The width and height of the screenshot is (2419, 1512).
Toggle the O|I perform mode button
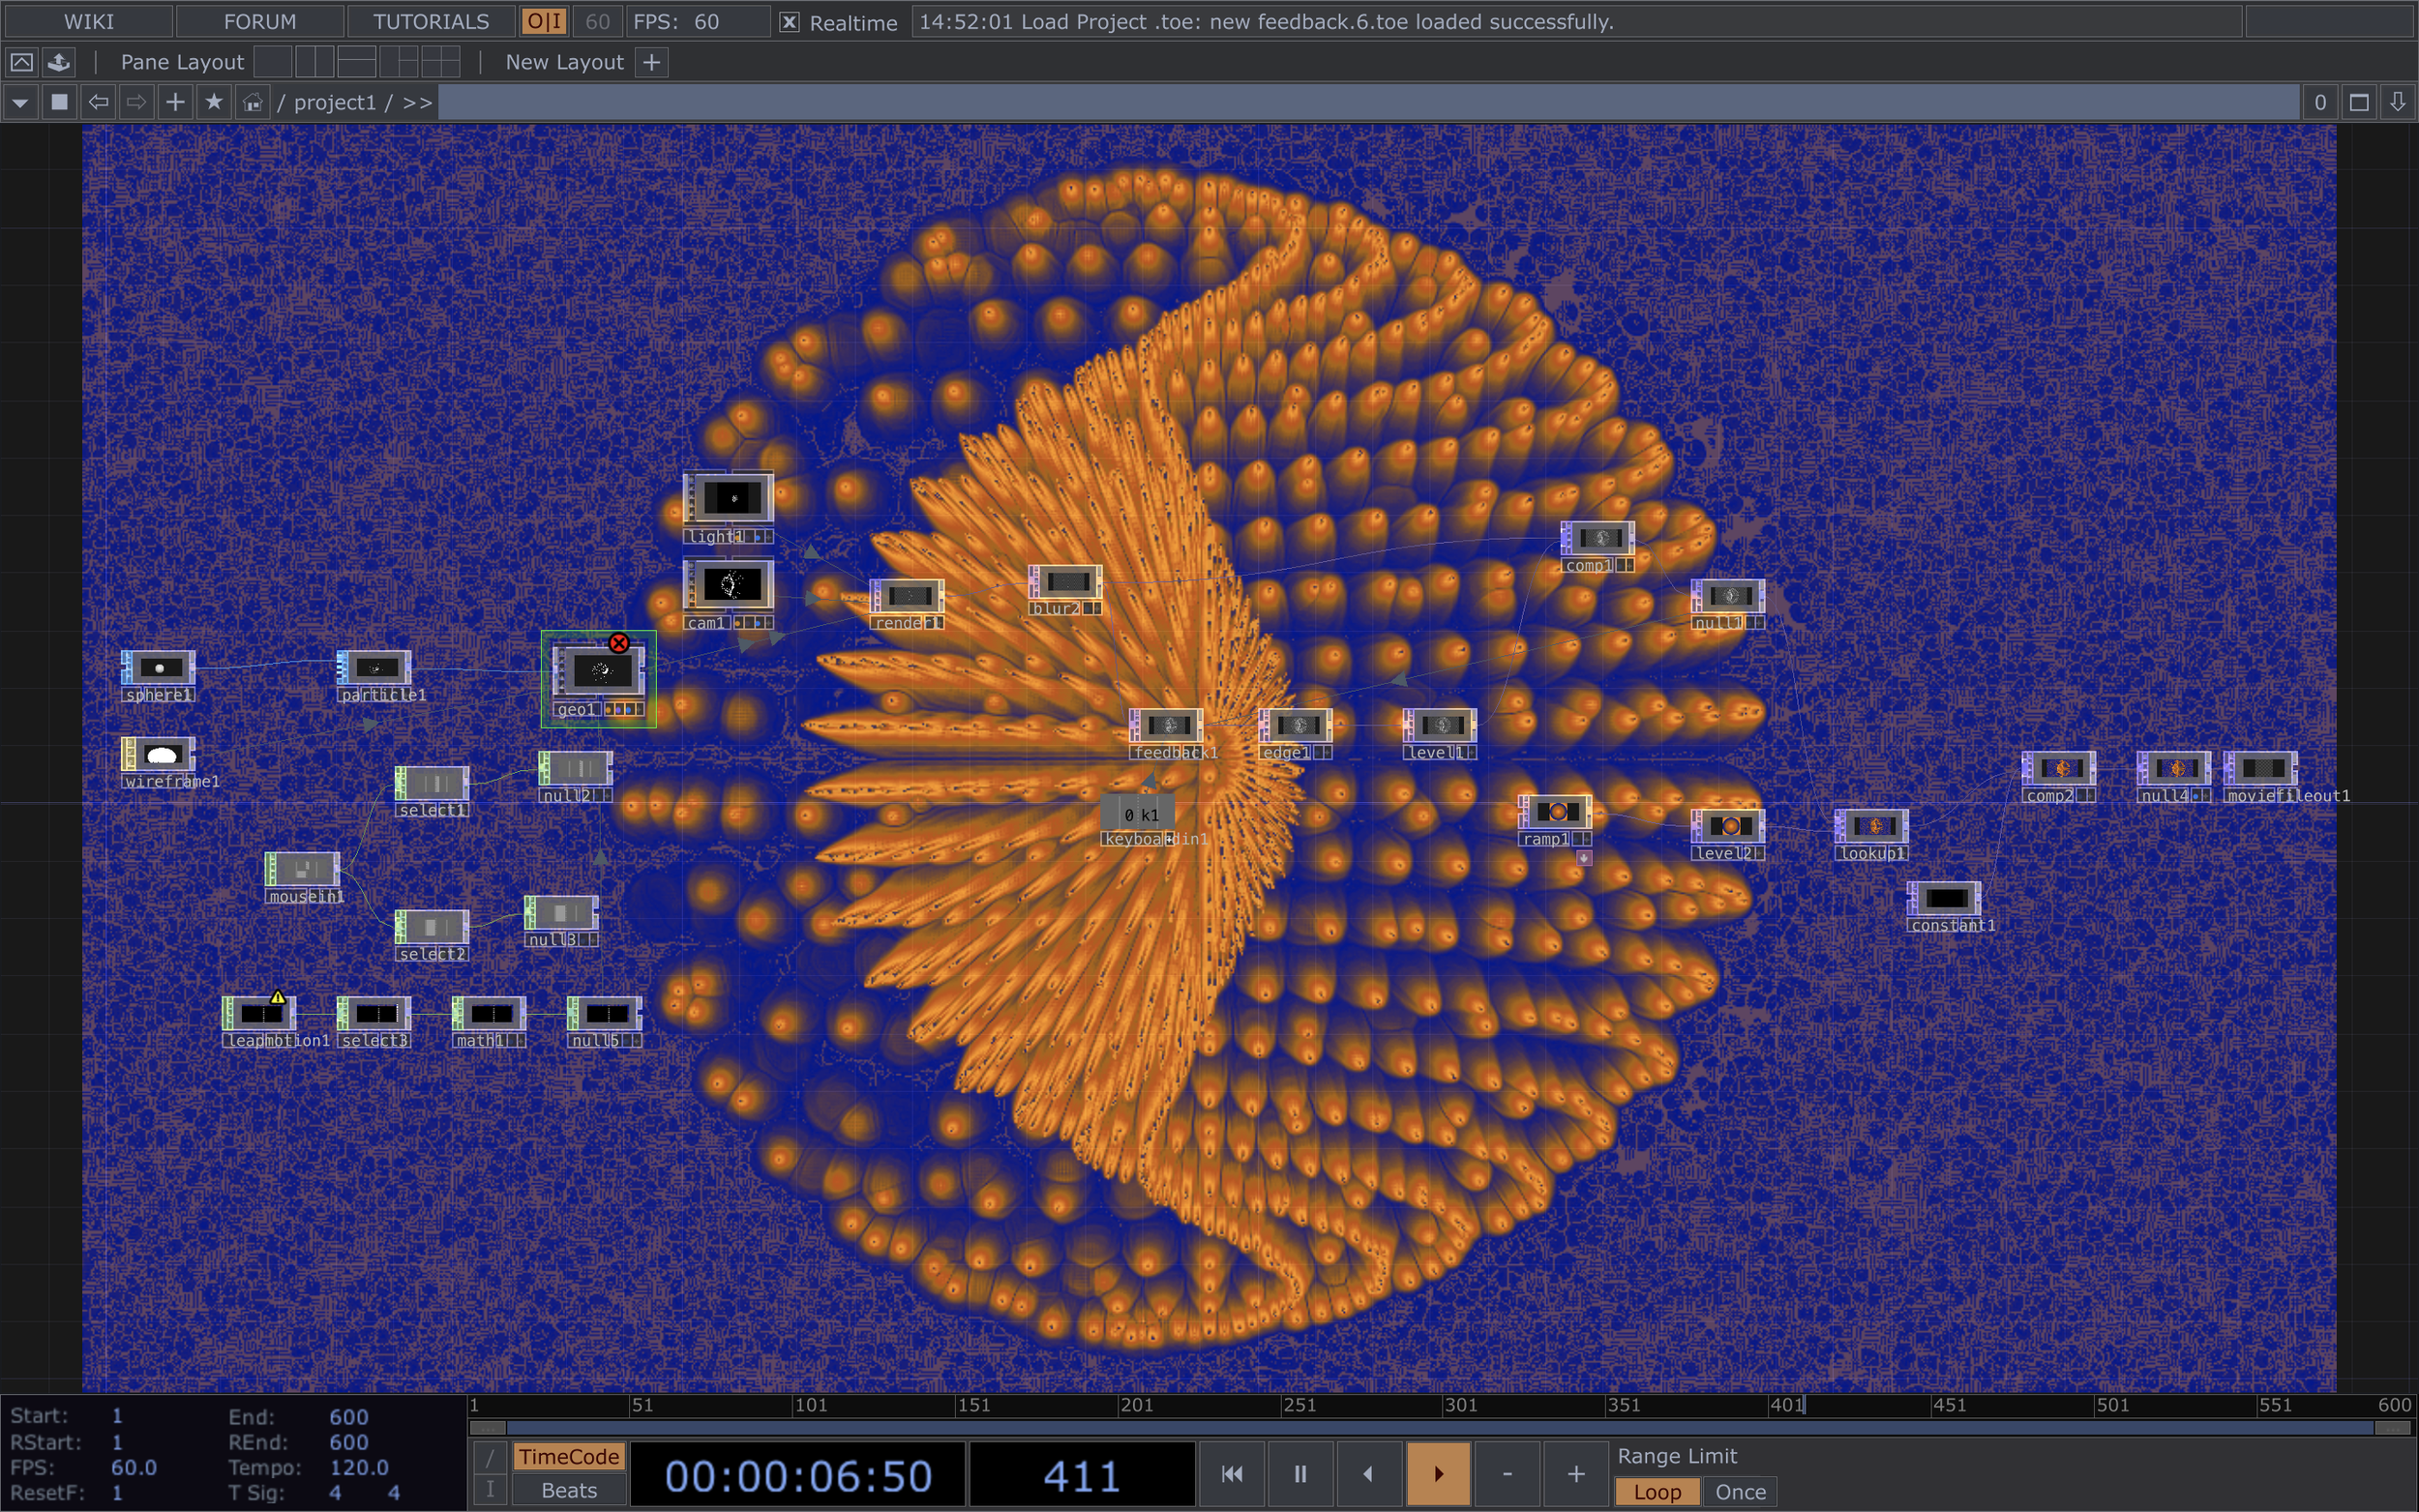pyautogui.click(x=545, y=22)
